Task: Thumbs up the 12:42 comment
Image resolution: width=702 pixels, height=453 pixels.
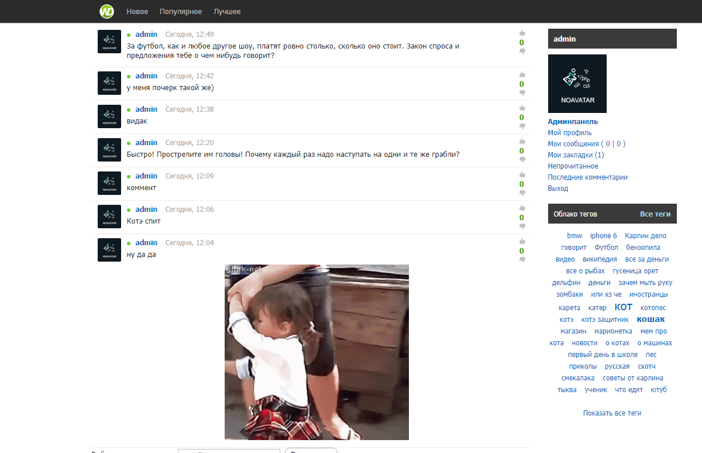Action: (x=522, y=75)
